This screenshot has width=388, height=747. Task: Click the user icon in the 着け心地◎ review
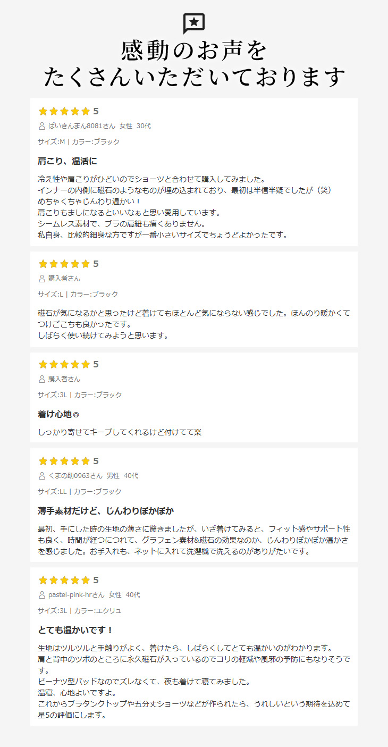(42, 379)
